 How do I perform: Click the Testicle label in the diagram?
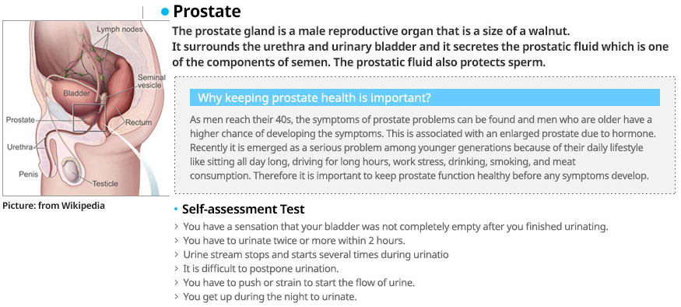(x=104, y=184)
